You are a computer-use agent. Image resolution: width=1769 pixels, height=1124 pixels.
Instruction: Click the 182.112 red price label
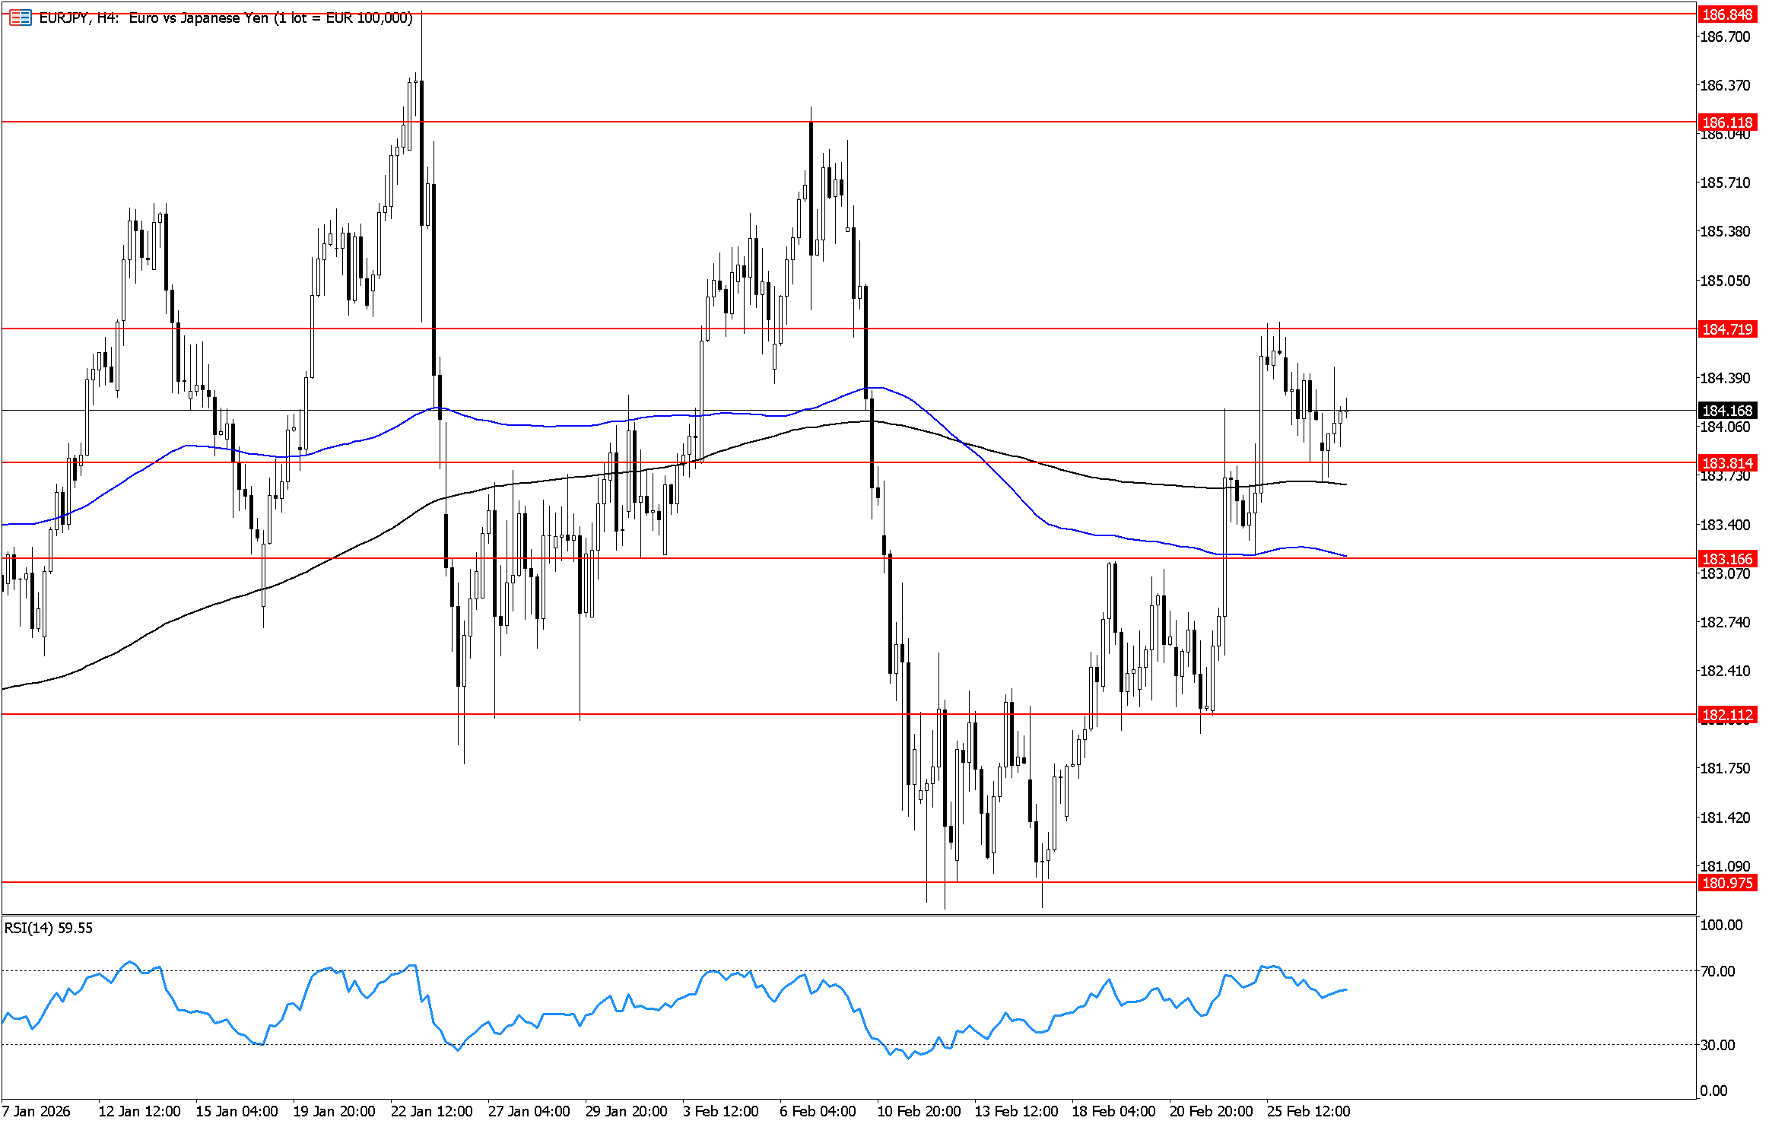(1726, 714)
